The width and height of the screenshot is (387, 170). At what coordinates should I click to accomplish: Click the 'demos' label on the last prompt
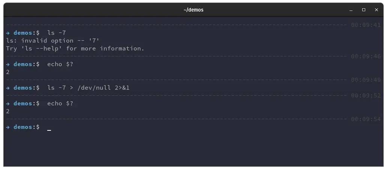coord(23,127)
